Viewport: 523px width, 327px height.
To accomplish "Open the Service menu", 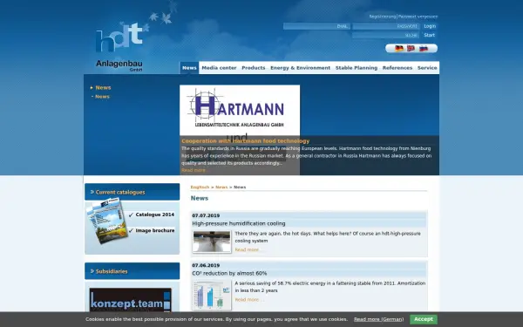I will [x=427, y=68].
